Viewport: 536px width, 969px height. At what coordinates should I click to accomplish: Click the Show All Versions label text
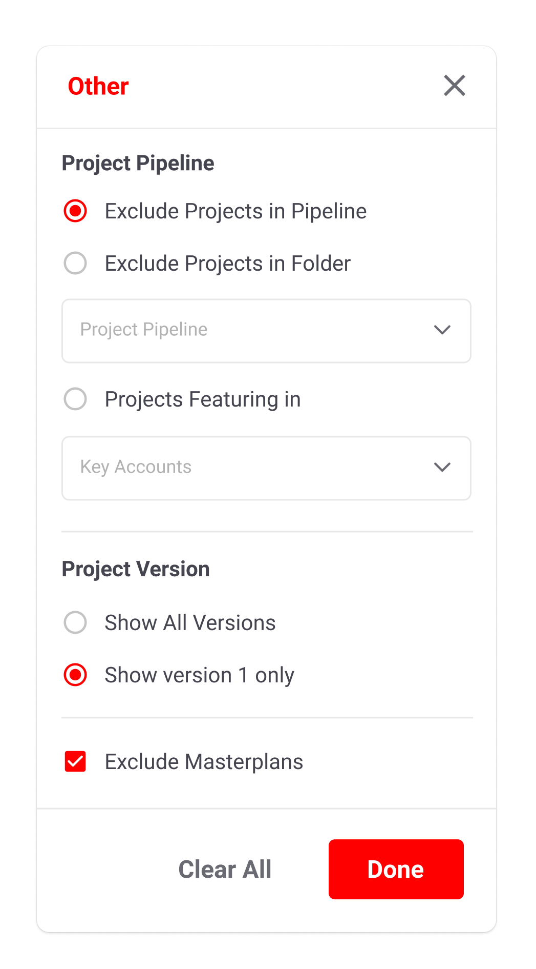click(190, 623)
